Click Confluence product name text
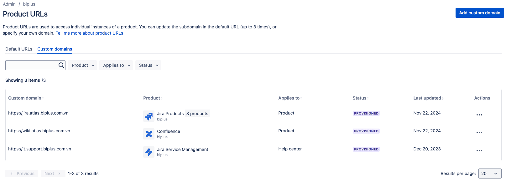This screenshot has height=181, width=506. [169, 131]
